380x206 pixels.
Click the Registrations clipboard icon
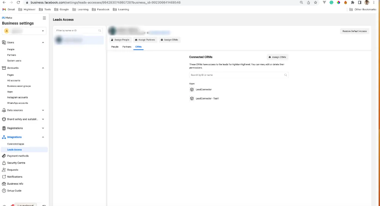[4, 128]
